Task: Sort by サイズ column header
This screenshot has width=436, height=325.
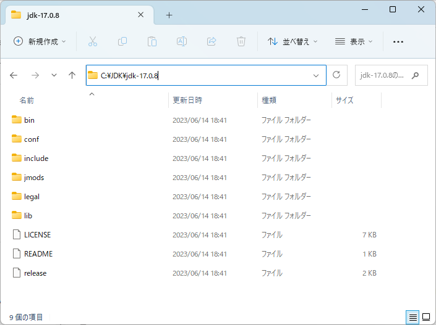Action: [x=344, y=100]
